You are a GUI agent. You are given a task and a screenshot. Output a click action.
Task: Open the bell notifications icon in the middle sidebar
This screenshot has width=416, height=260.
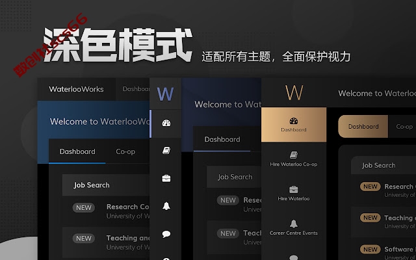click(x=166, y=206)
